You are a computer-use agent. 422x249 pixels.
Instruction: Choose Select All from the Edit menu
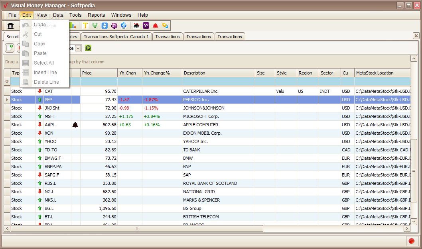tap(45, 63)
